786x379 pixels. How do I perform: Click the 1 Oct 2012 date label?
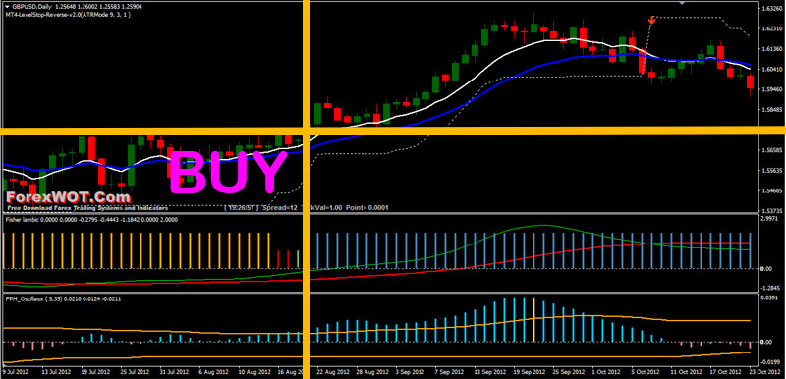pos(607,372)
